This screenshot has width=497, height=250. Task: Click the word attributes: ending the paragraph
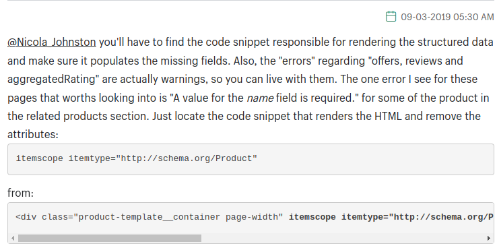click(x=33, y=135)
